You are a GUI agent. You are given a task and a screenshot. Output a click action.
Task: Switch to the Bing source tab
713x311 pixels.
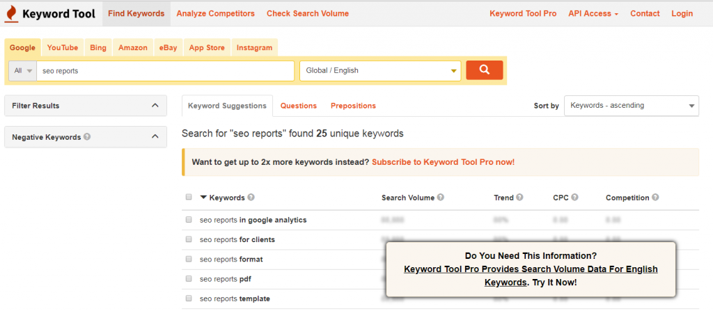click(97, 48)
